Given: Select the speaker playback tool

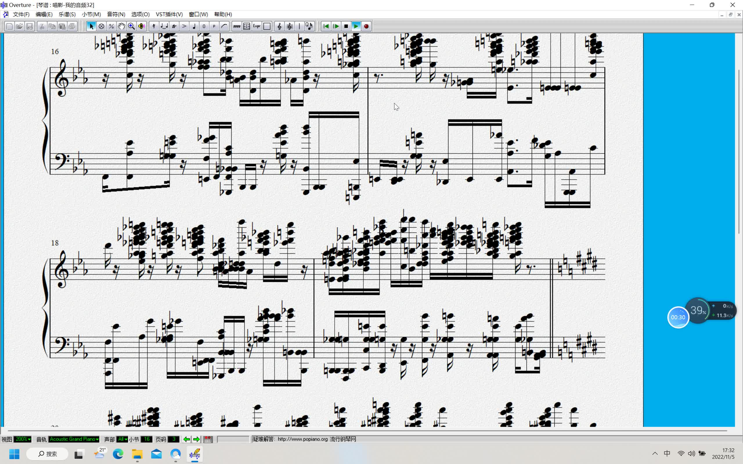Looking at the screenshot, I should (142, 26).
